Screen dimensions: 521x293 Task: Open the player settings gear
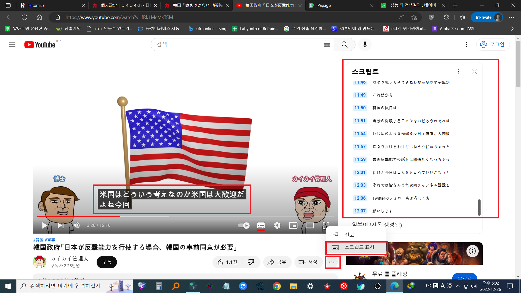[x=277, y=225]
